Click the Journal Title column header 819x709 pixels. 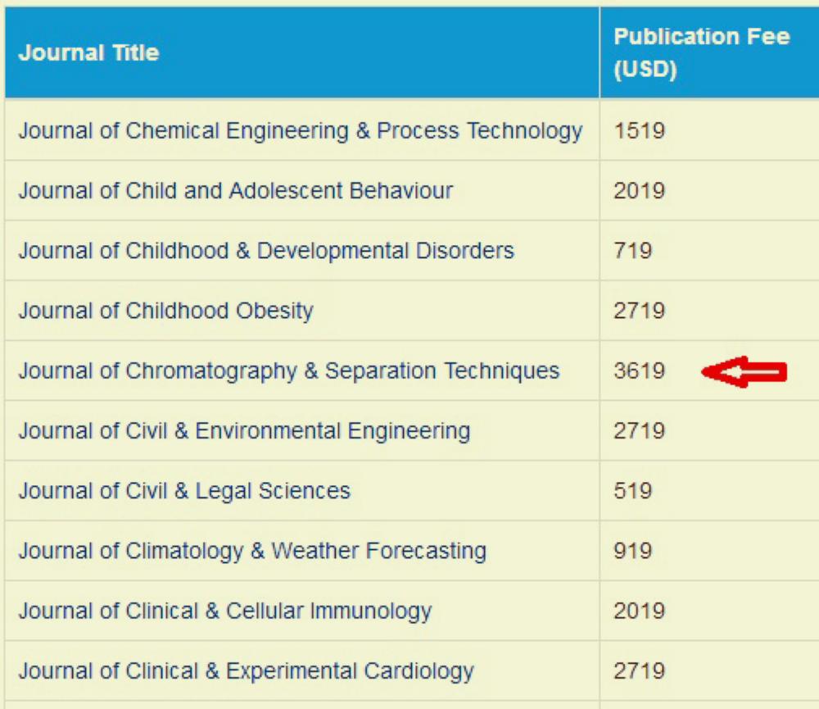point(88,54)
